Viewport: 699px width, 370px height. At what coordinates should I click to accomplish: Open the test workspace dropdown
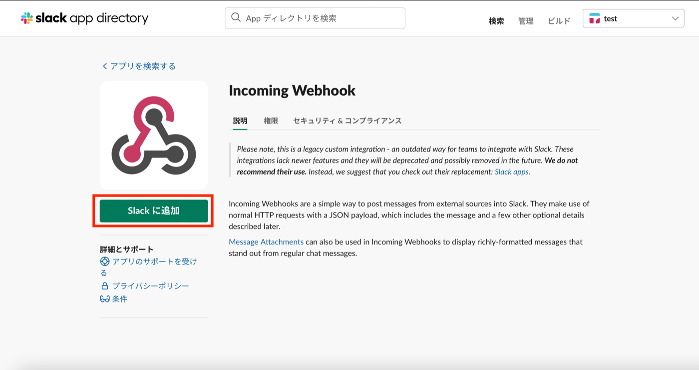[x=634, y=18]
